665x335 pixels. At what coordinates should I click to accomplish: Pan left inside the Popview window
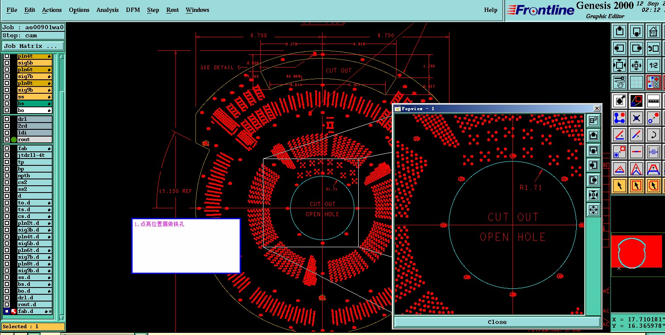click(593, 165)
